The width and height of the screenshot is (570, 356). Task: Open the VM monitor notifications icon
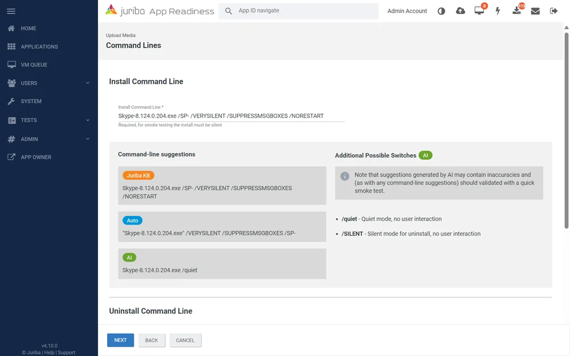click(x=479, y=11)
